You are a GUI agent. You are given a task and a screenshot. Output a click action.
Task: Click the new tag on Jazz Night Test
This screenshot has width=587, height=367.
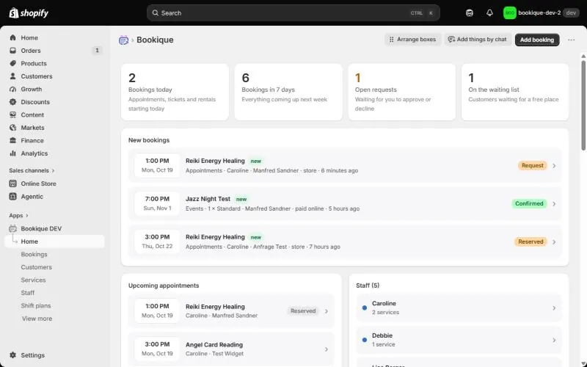coord(241,199)
